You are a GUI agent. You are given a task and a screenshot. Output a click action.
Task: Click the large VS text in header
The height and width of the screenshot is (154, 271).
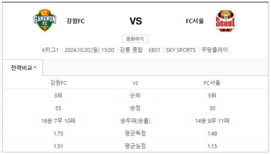136,21
